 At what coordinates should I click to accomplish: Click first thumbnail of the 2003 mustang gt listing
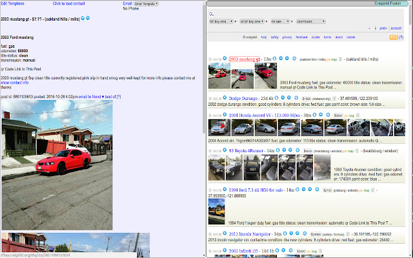point(219,75)
